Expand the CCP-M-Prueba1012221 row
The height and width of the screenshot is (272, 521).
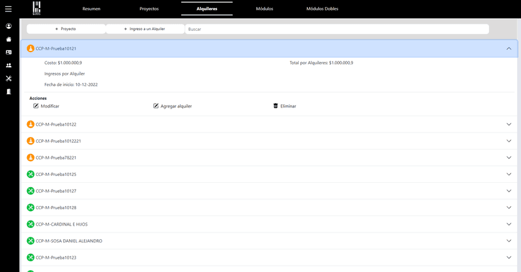(509, 141)
